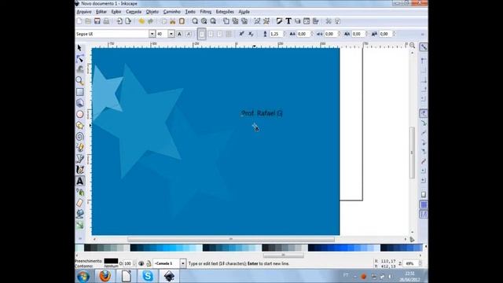The image size is (503, 283).
Task: Open the Editar menu
Action: point(101,12)
